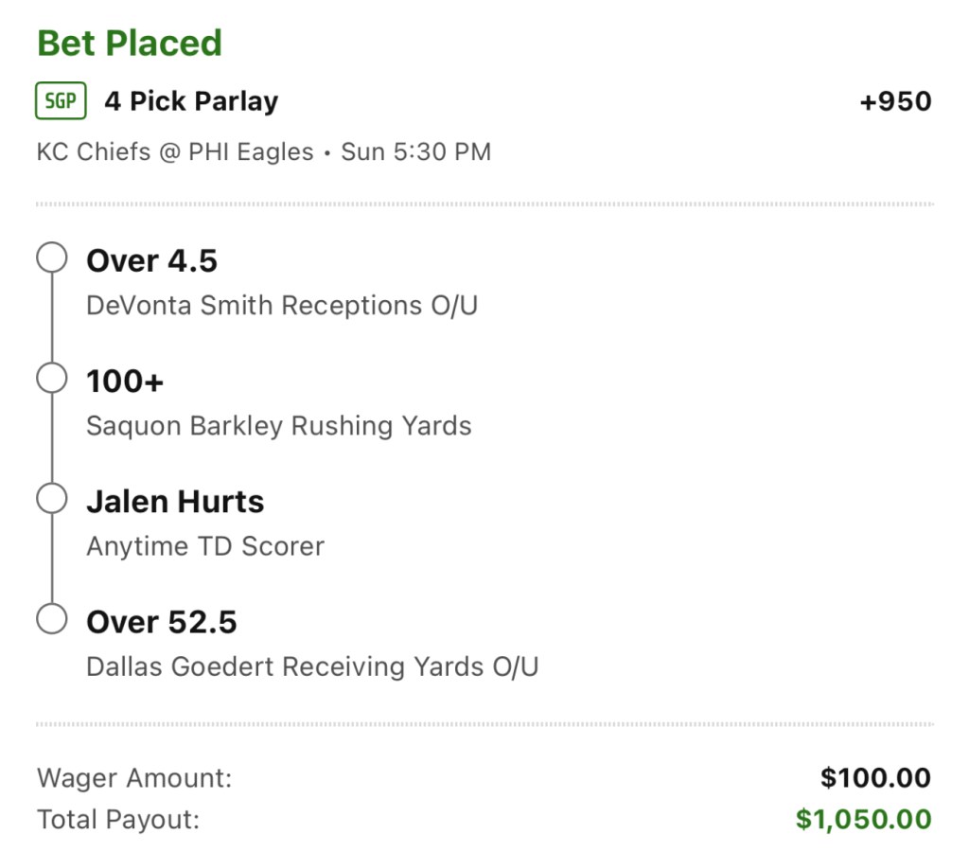Click the circle marker beside Jalen Hurts
The height and width of the screenshot is (852, 969).
(52, 498)
